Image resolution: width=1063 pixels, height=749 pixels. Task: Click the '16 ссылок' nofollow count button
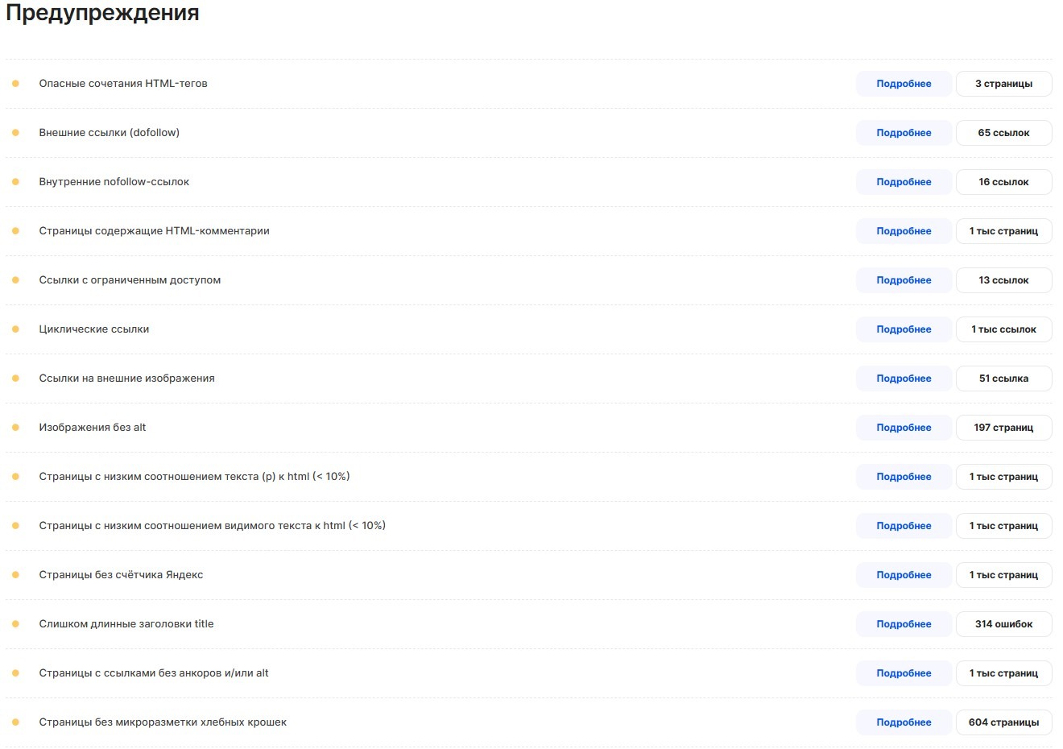click(1003, 182)
